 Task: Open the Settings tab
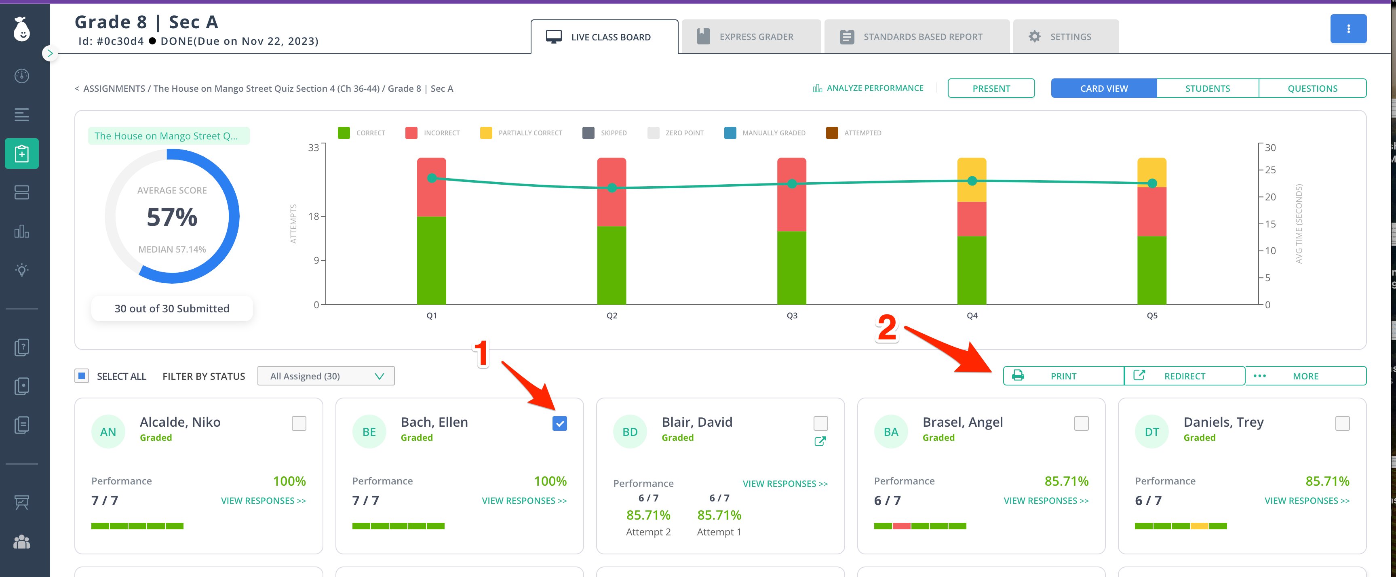pyautogui.click(x=1066, y=37)
